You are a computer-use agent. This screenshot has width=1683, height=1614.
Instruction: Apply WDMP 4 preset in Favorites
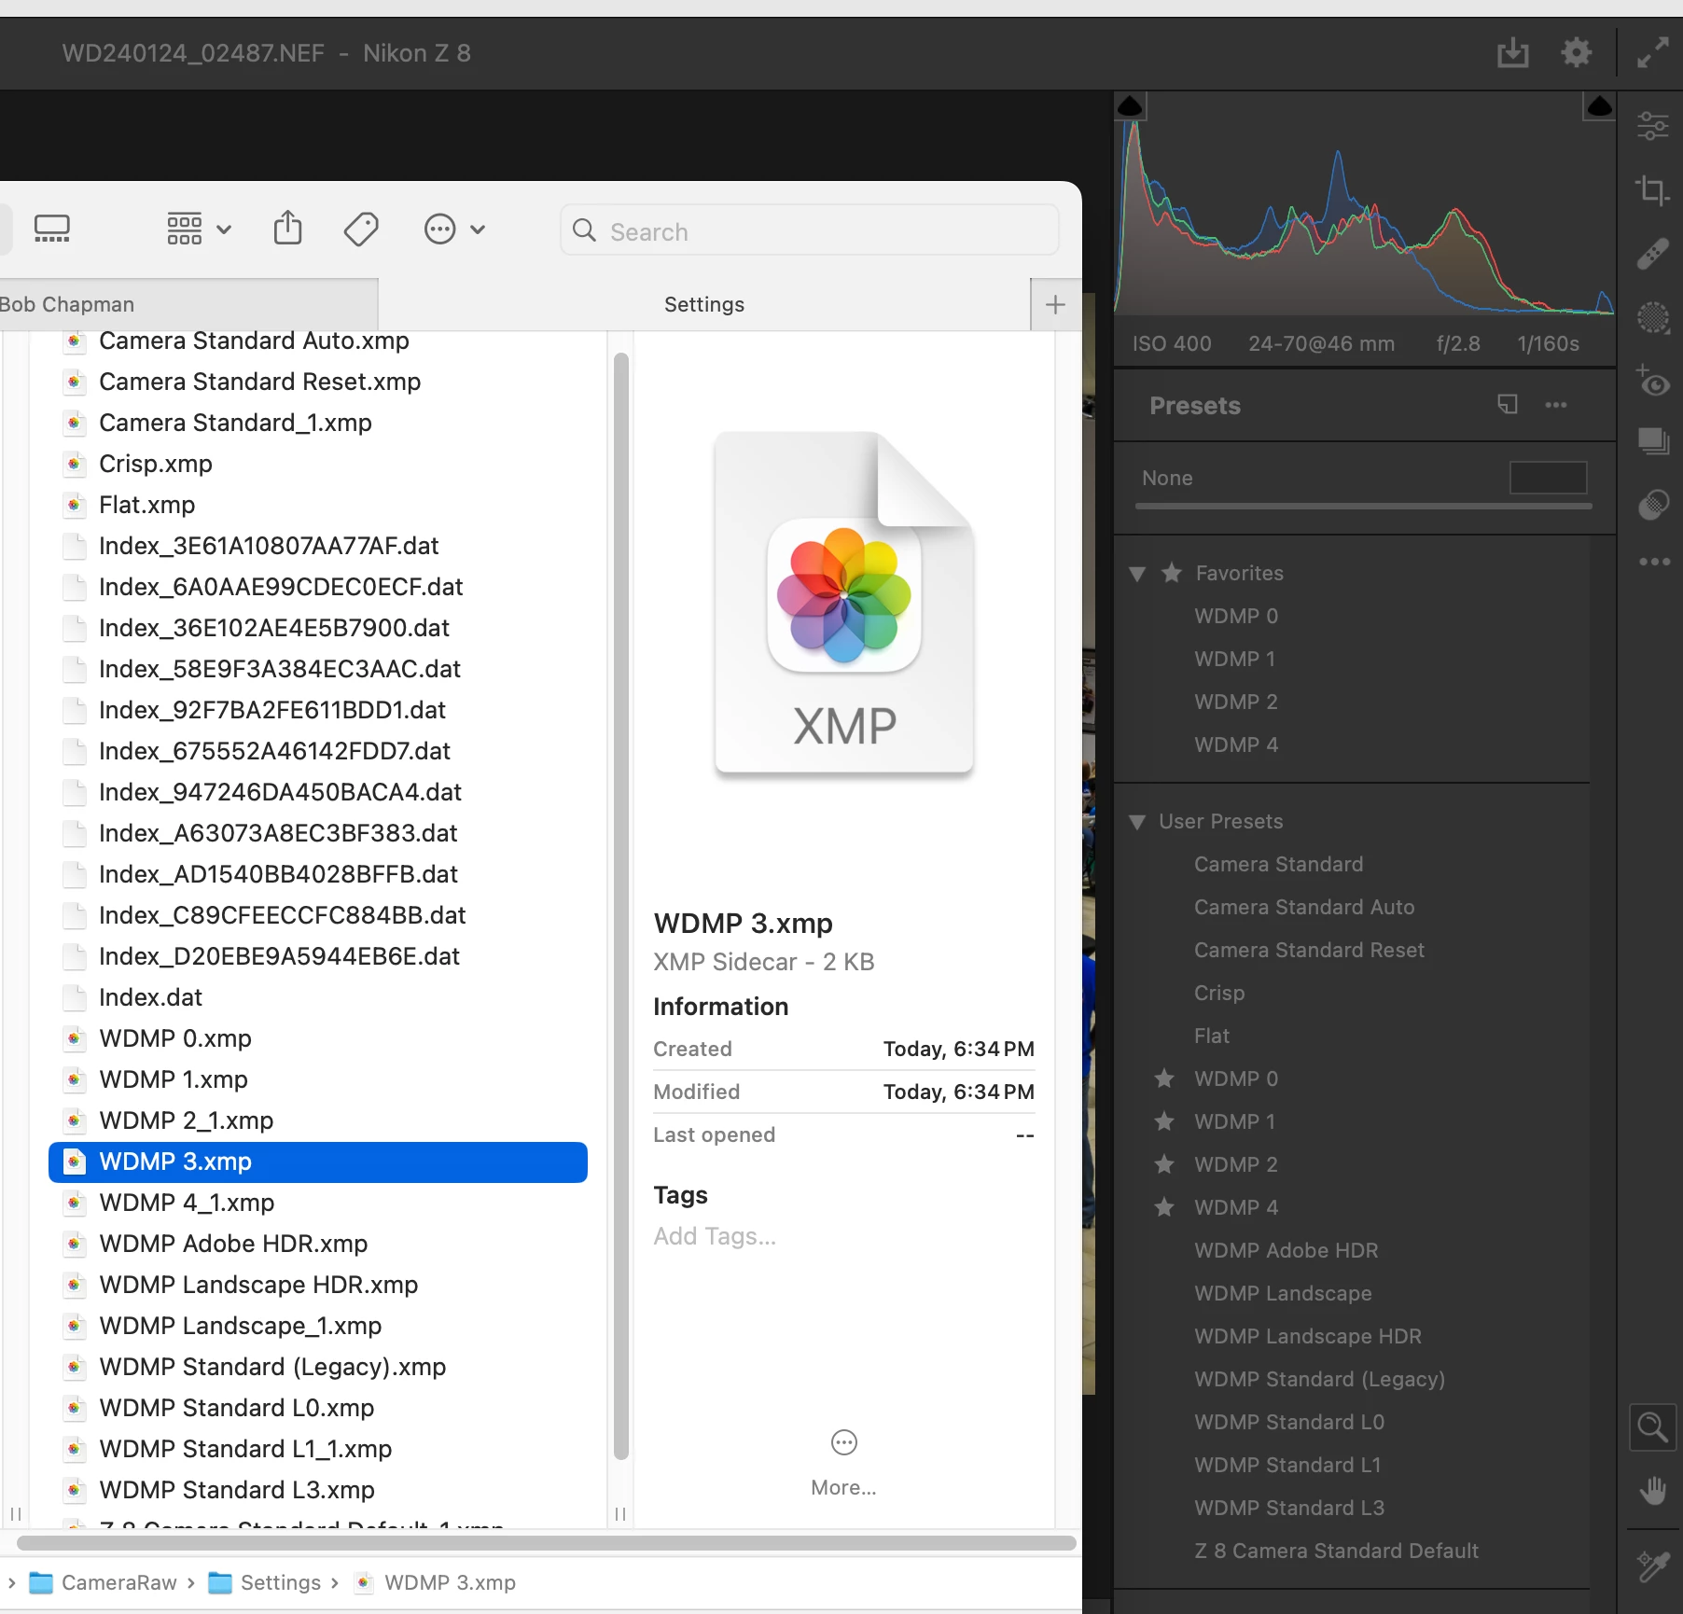click(x=1236, y=744)
